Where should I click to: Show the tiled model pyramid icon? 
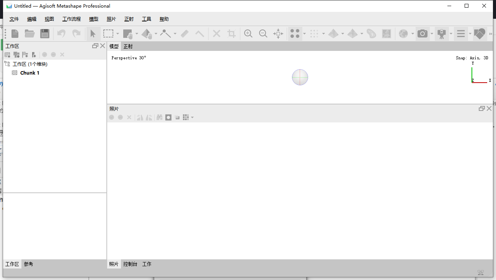(352, 34)
